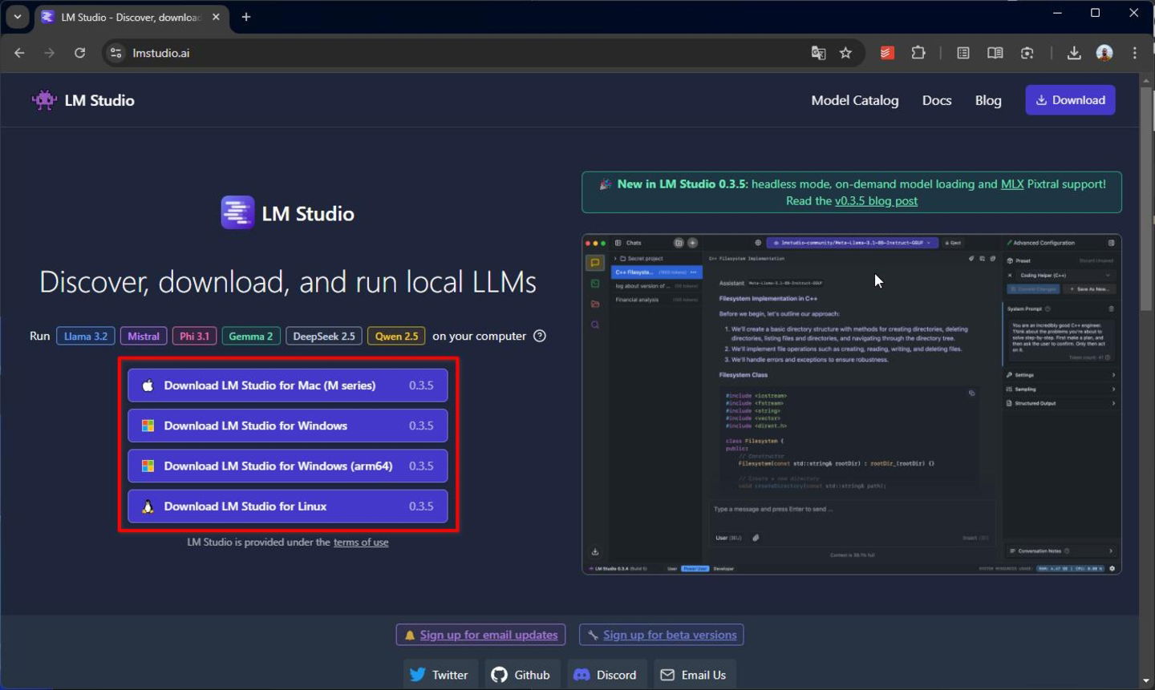
Task: Switch to the Model Catalog section
Action: point(854,99)
